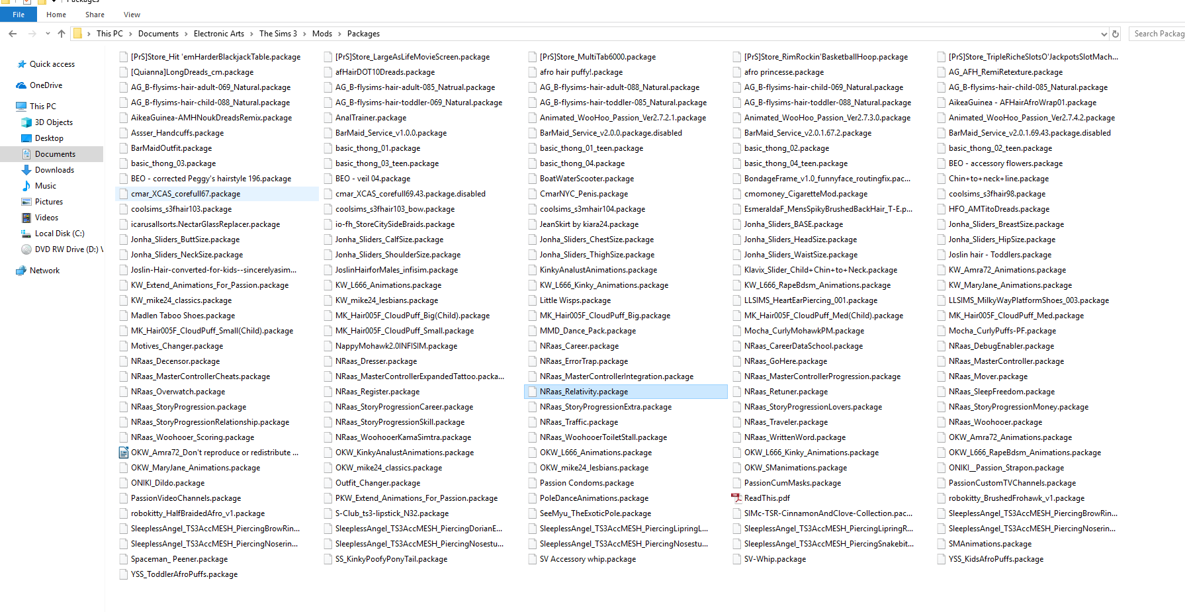The width and height of the screenshot is (1185, 612).
Task: Open the address bar history dropdown
Action: click(x=1104, y=34)
